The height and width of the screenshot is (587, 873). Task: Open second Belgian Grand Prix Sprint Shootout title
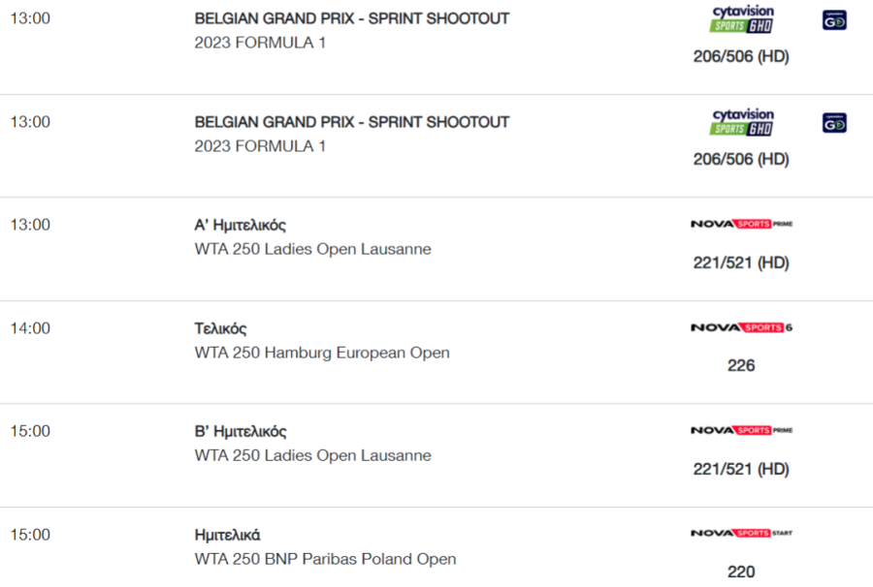click(x=352, y=122)
